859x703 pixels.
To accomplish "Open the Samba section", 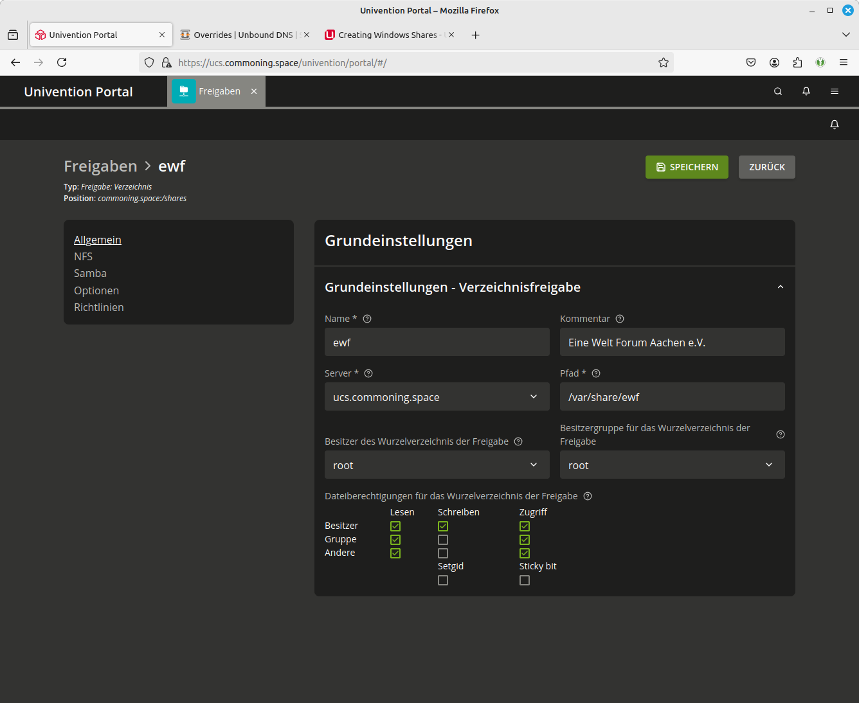I will 90,273.
